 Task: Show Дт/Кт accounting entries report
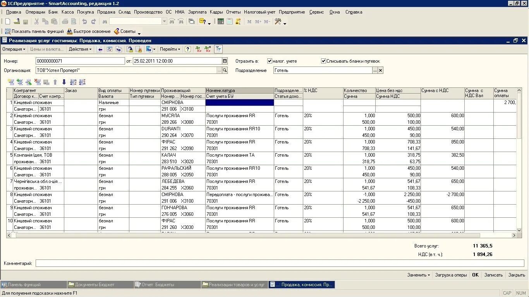coord(199,49)
